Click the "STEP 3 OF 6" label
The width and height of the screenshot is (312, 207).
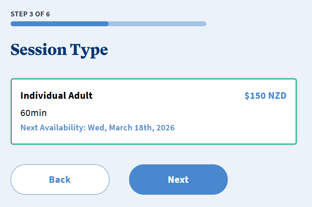click(x=30, y=14)
